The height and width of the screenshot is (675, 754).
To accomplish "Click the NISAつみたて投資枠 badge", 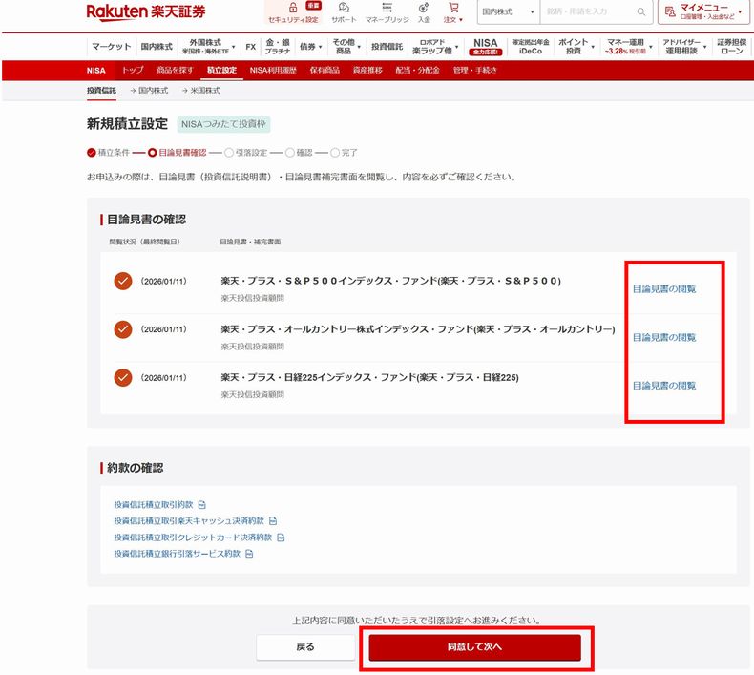I will click(223, 124).
